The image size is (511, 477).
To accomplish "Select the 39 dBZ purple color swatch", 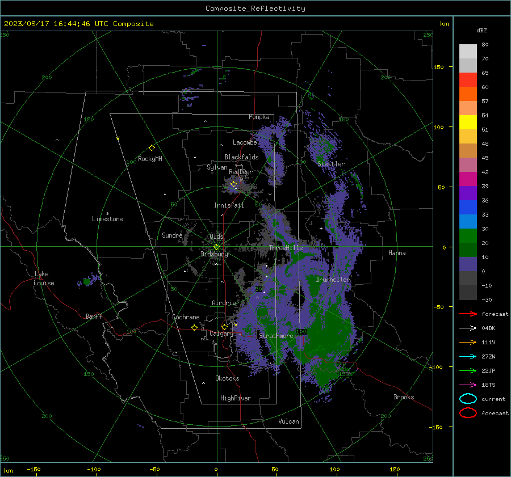I will pos(468,193).
